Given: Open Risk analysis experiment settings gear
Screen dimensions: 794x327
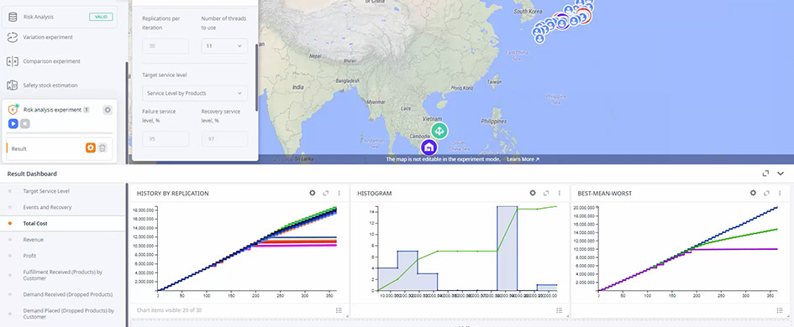Looking at the screenshot, I should pyautogui.click(x=108, y=110).
